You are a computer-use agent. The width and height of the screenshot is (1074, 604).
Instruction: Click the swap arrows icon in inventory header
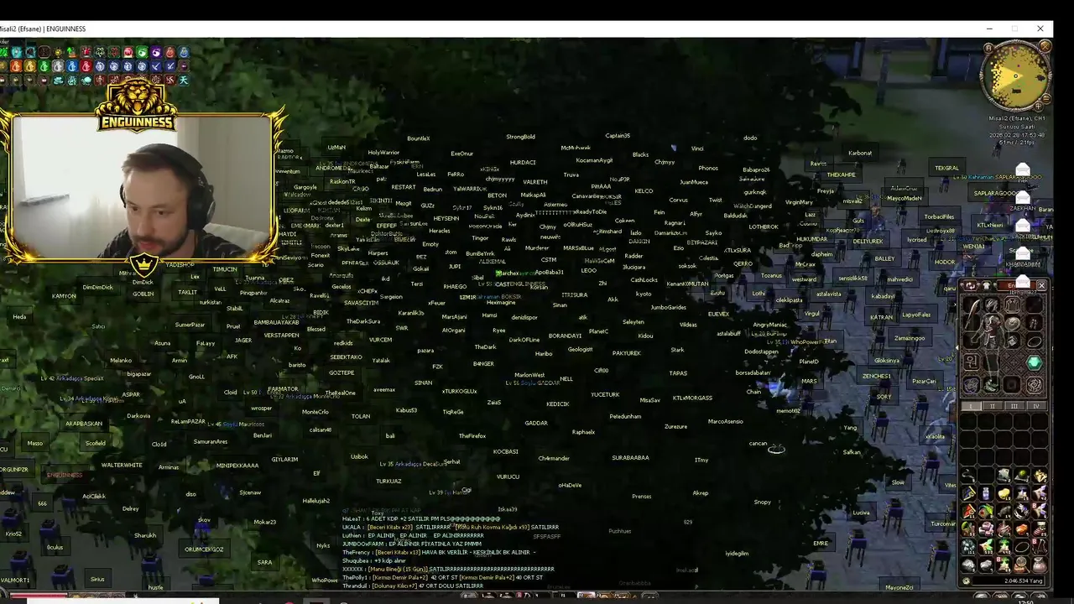coord(970,284)
